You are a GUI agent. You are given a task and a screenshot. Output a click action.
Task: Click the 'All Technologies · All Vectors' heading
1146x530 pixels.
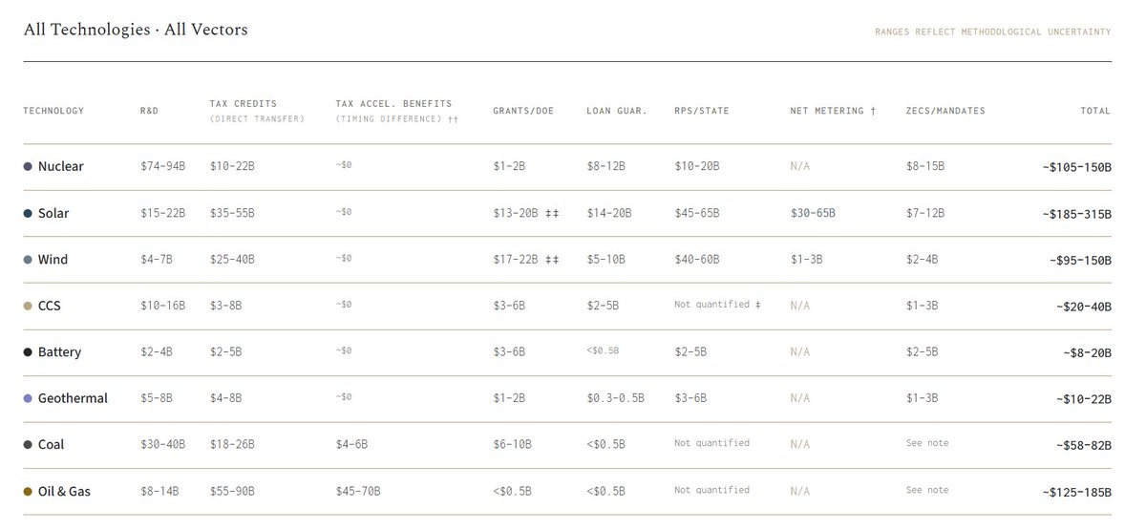[136, 30]
